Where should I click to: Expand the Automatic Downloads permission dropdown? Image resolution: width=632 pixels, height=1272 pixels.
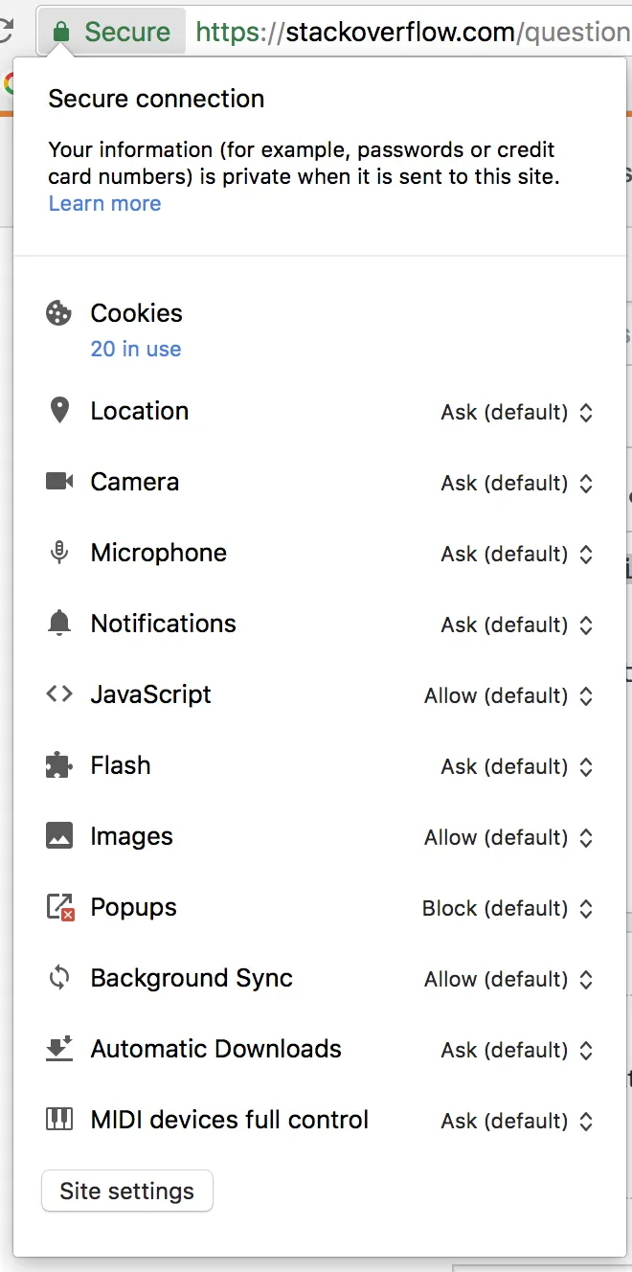coord(517,1051)
